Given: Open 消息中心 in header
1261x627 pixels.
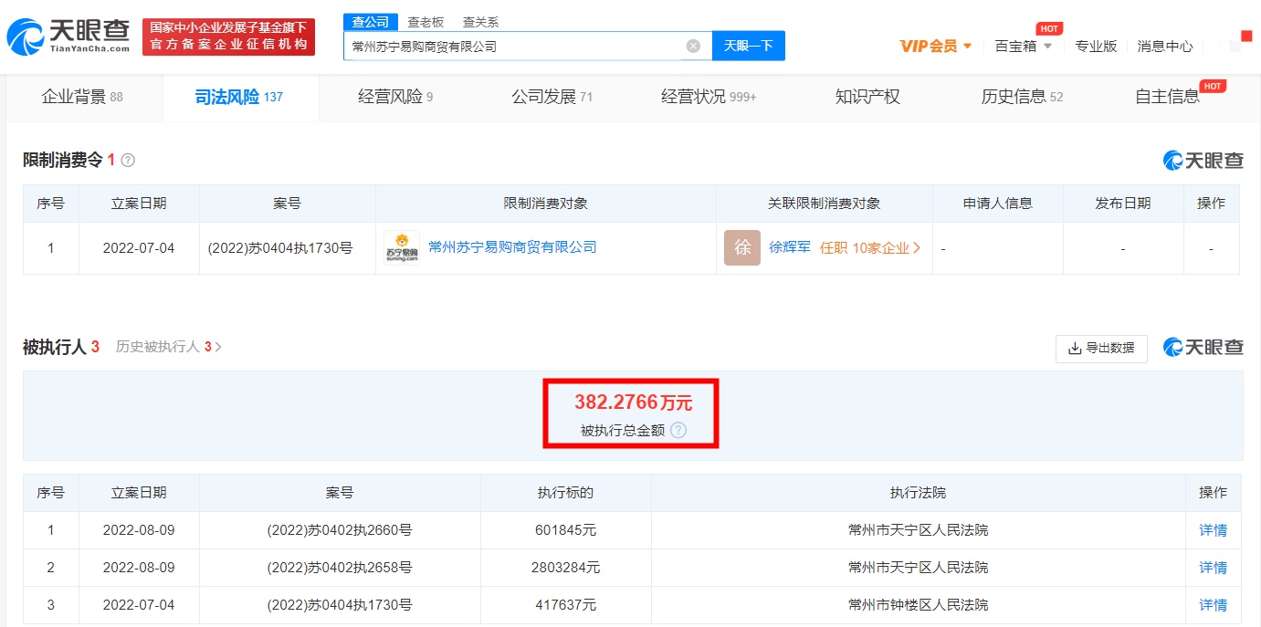Looking at the screenshot, I should pos(1165,46).
